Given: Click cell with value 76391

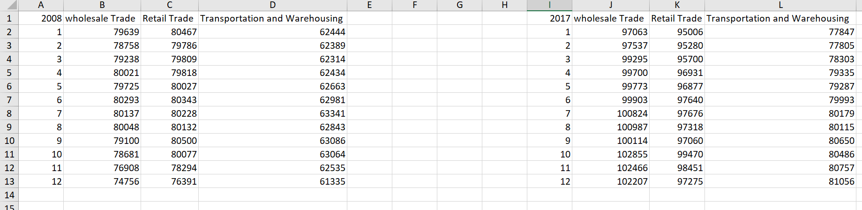Looking at the screenshot, I should [170, 181].
